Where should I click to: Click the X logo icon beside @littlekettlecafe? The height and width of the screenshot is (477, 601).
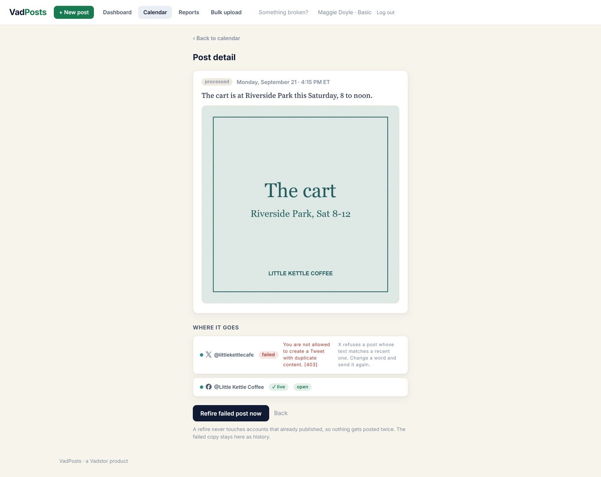(x=208, y=354)
